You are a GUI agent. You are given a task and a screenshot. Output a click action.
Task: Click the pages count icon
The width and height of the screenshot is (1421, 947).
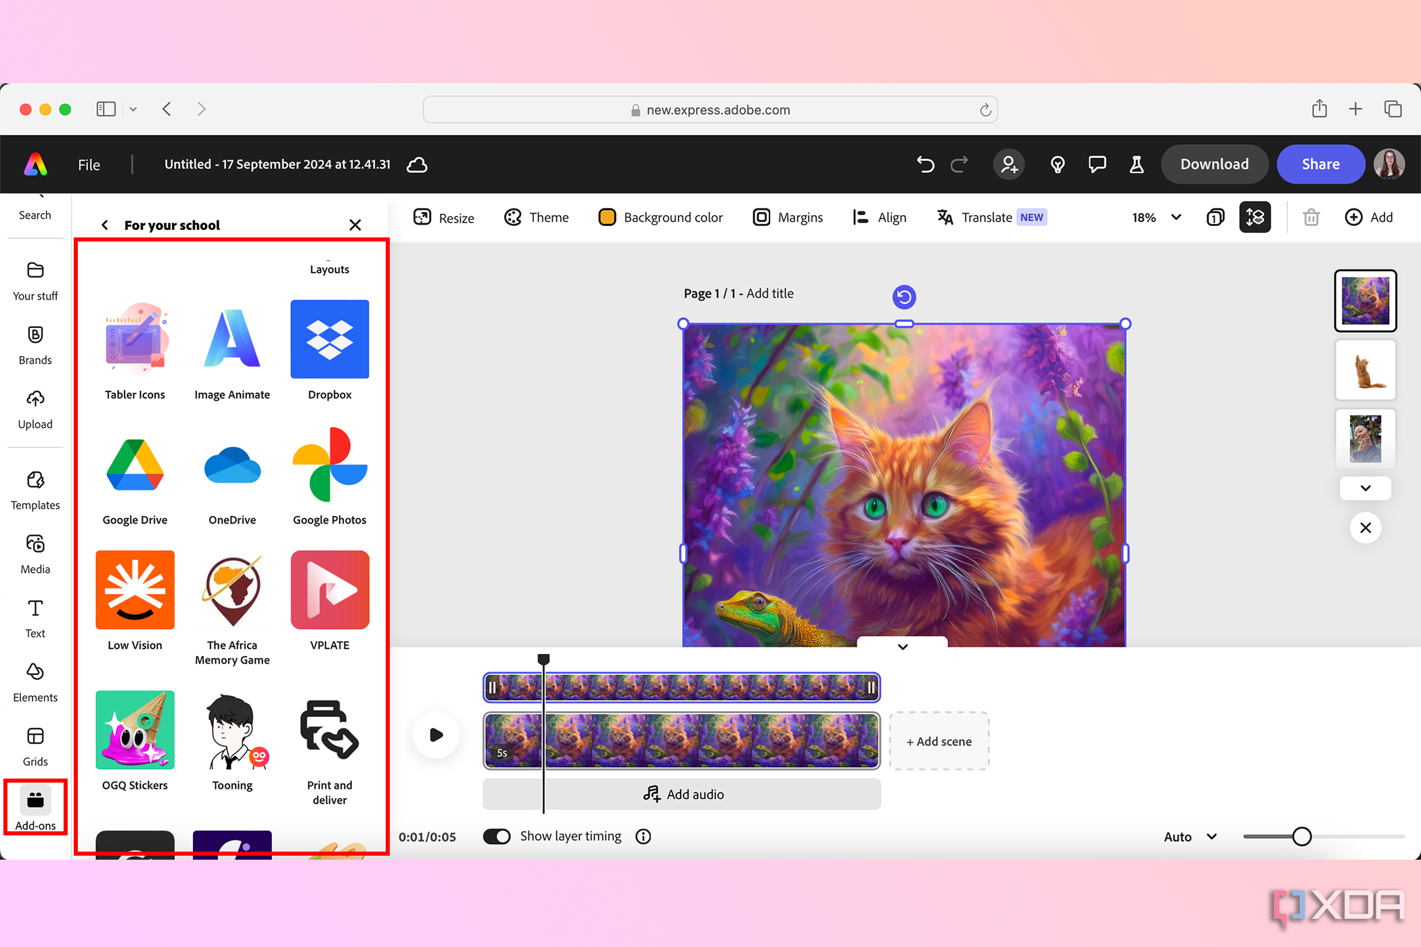(1215, 217)
